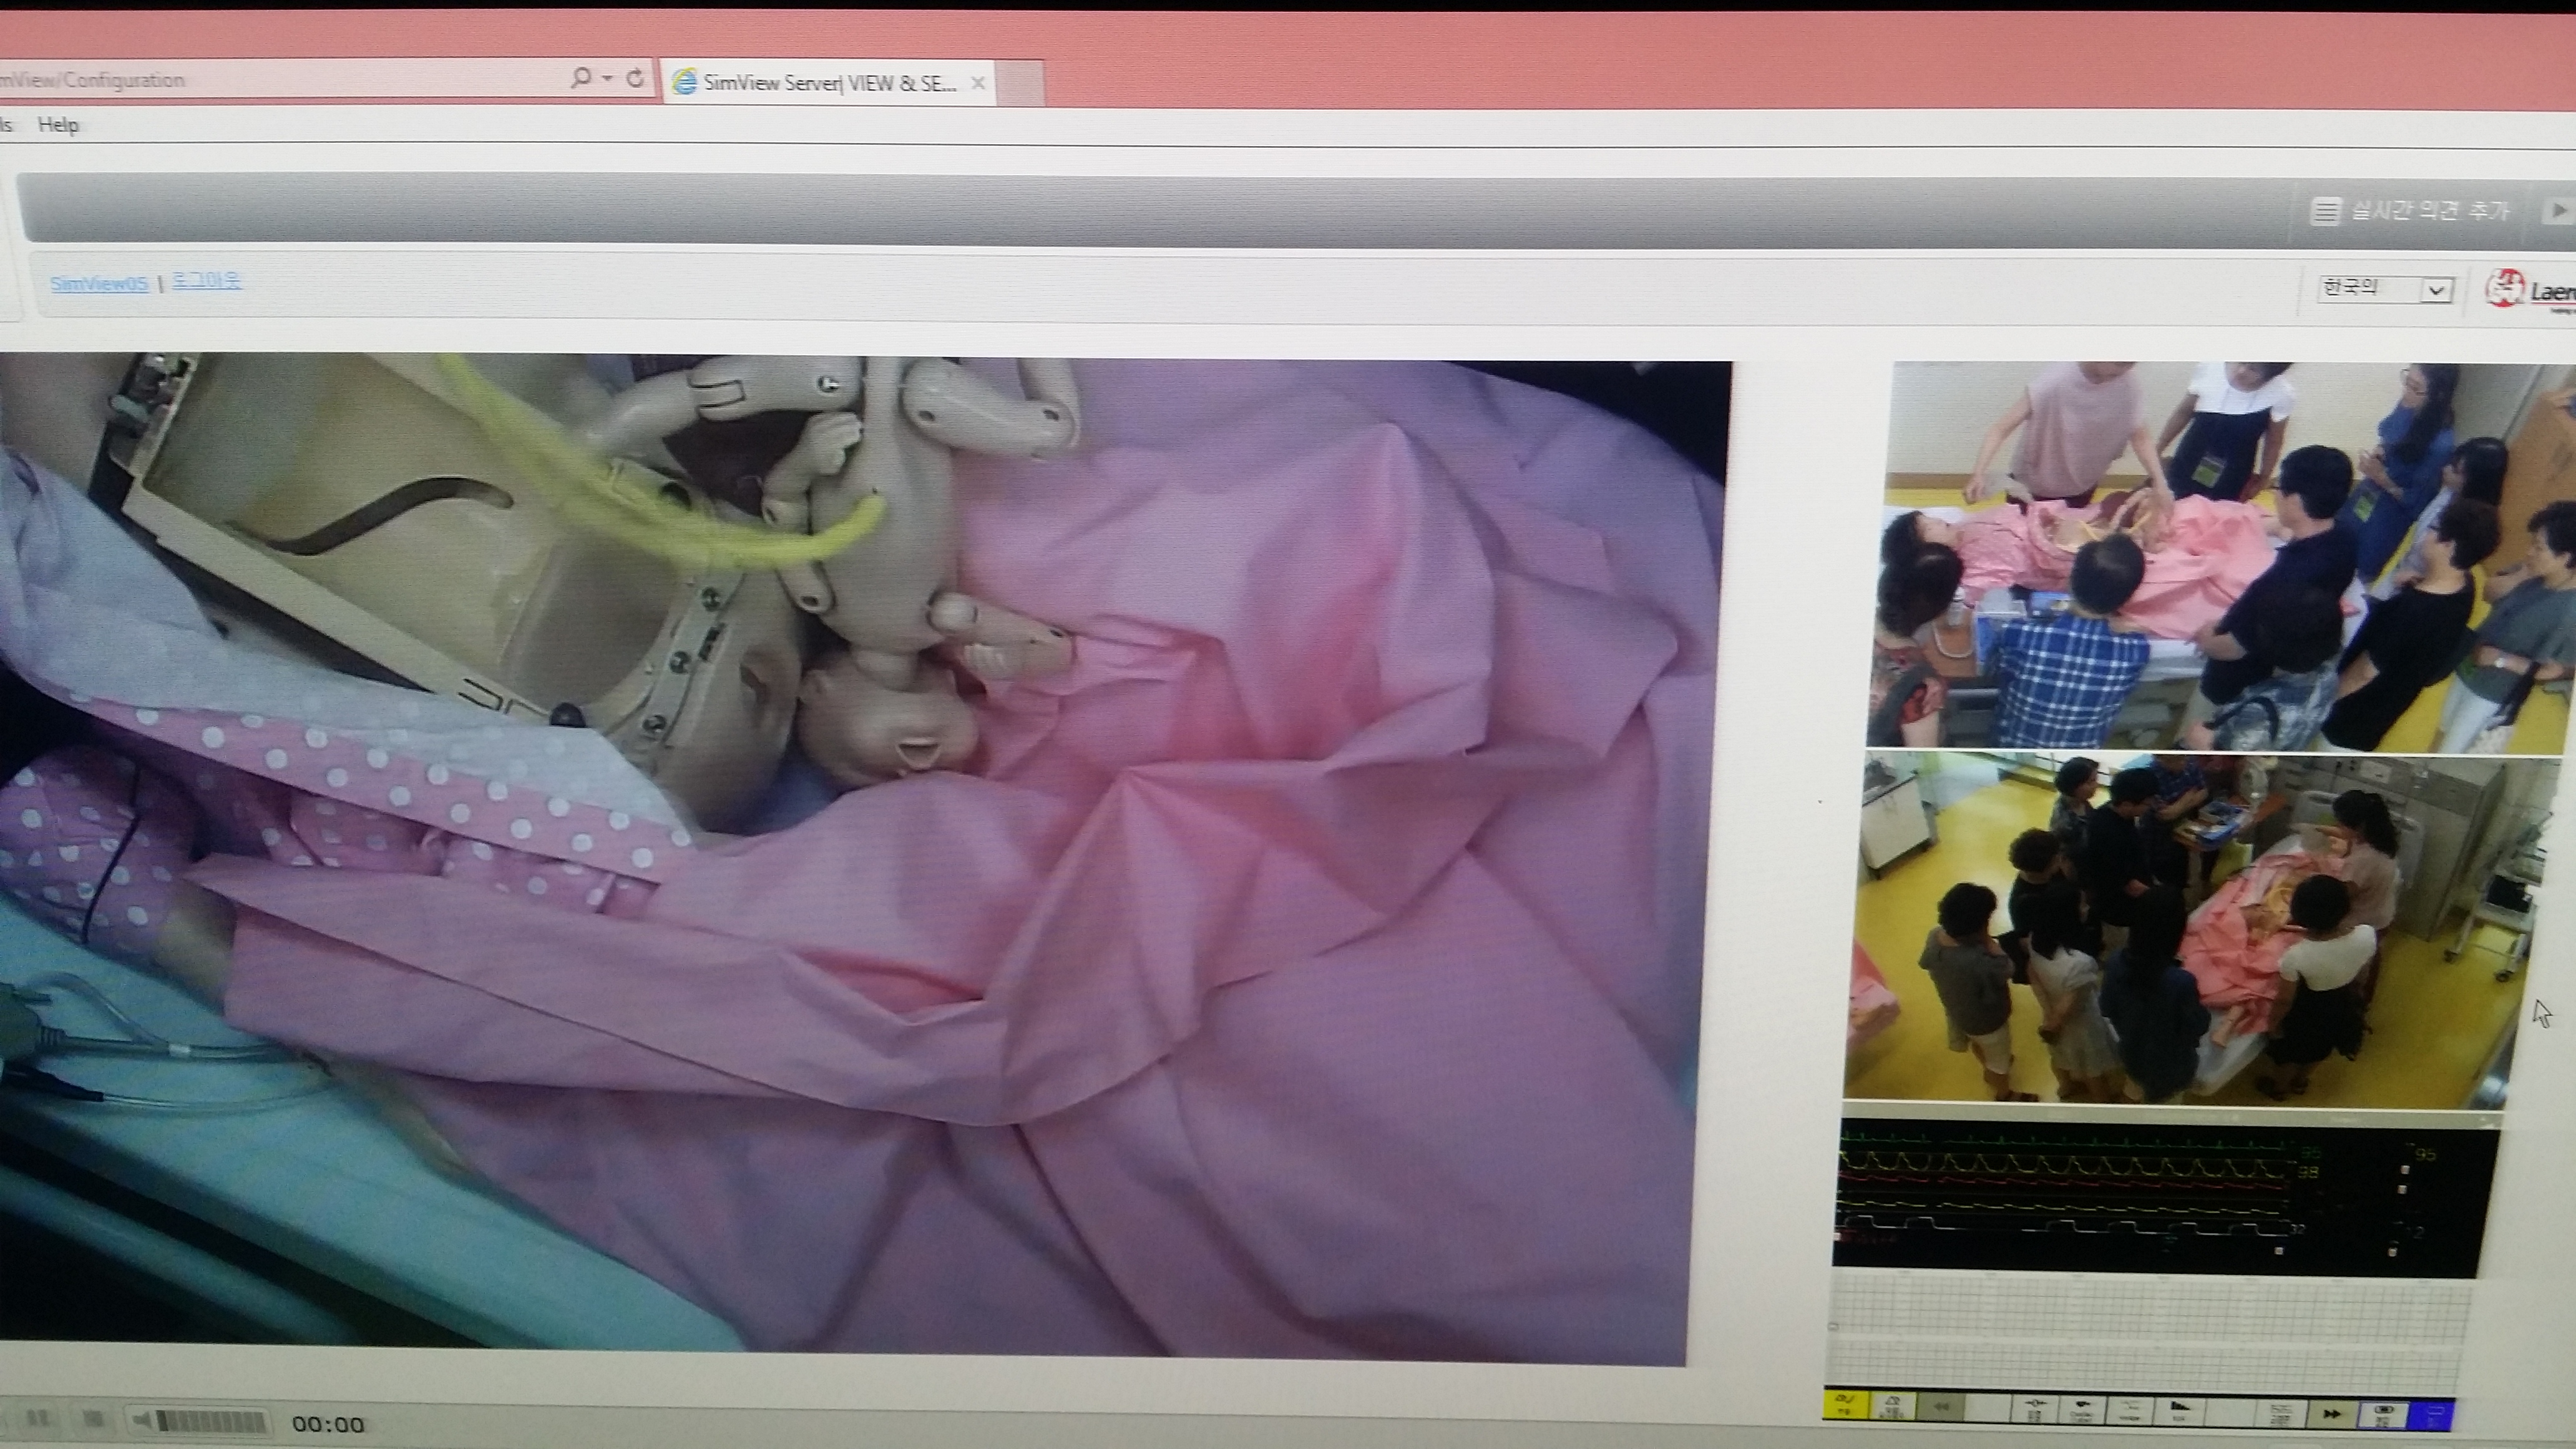Open the Help menu
This screenshot has height=1449, width=2576.
point(58,124)
